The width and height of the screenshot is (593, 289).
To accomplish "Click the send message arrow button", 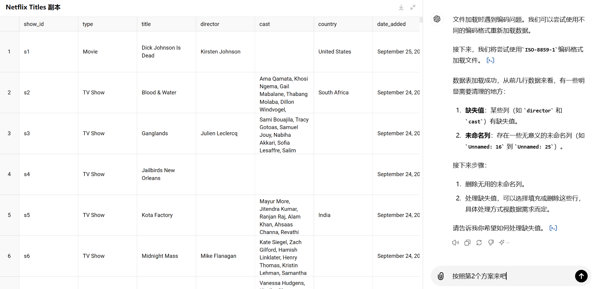I will point(581,276).
